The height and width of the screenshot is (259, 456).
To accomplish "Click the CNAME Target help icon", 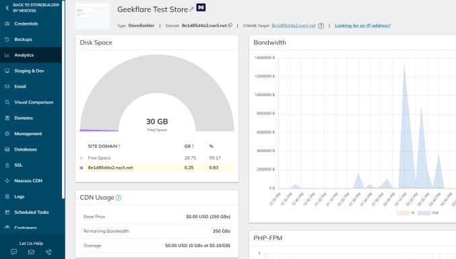I will click(x=321, y=26).
